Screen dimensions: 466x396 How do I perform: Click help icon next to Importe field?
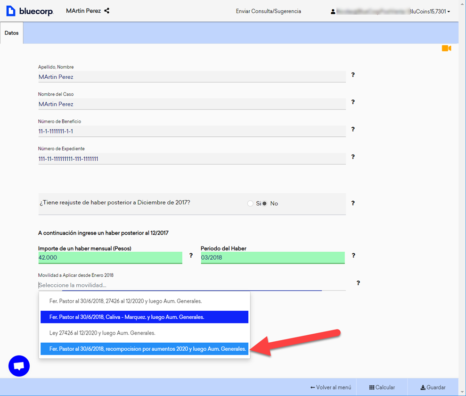[191, 256]
